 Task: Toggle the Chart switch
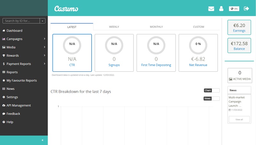(x=212, y=91)
